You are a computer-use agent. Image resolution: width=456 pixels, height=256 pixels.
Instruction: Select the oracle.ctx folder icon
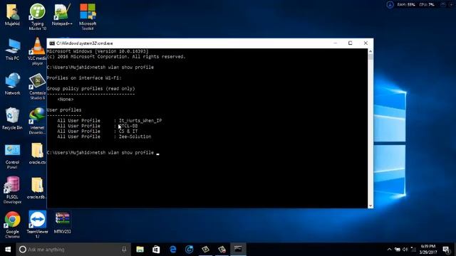[38, 154]
